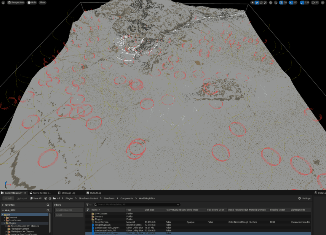
Task: Go back using the history back arrow
Action: (x=46, y=199)
